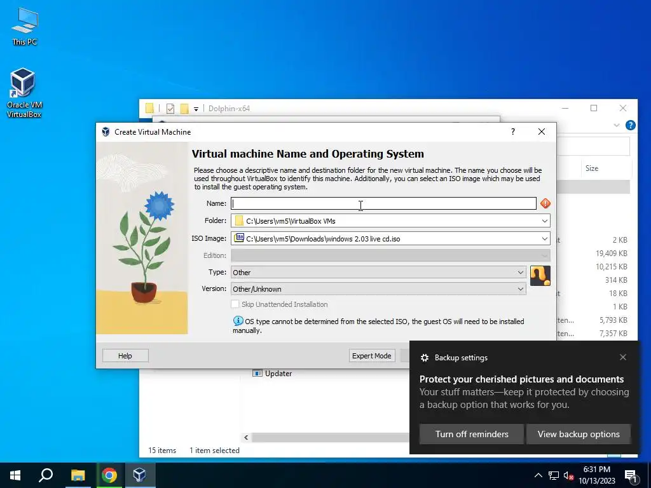Expand the ISO Image dropdown
Viewport: 651px width, 488px height.
click(x=544, y=239)
